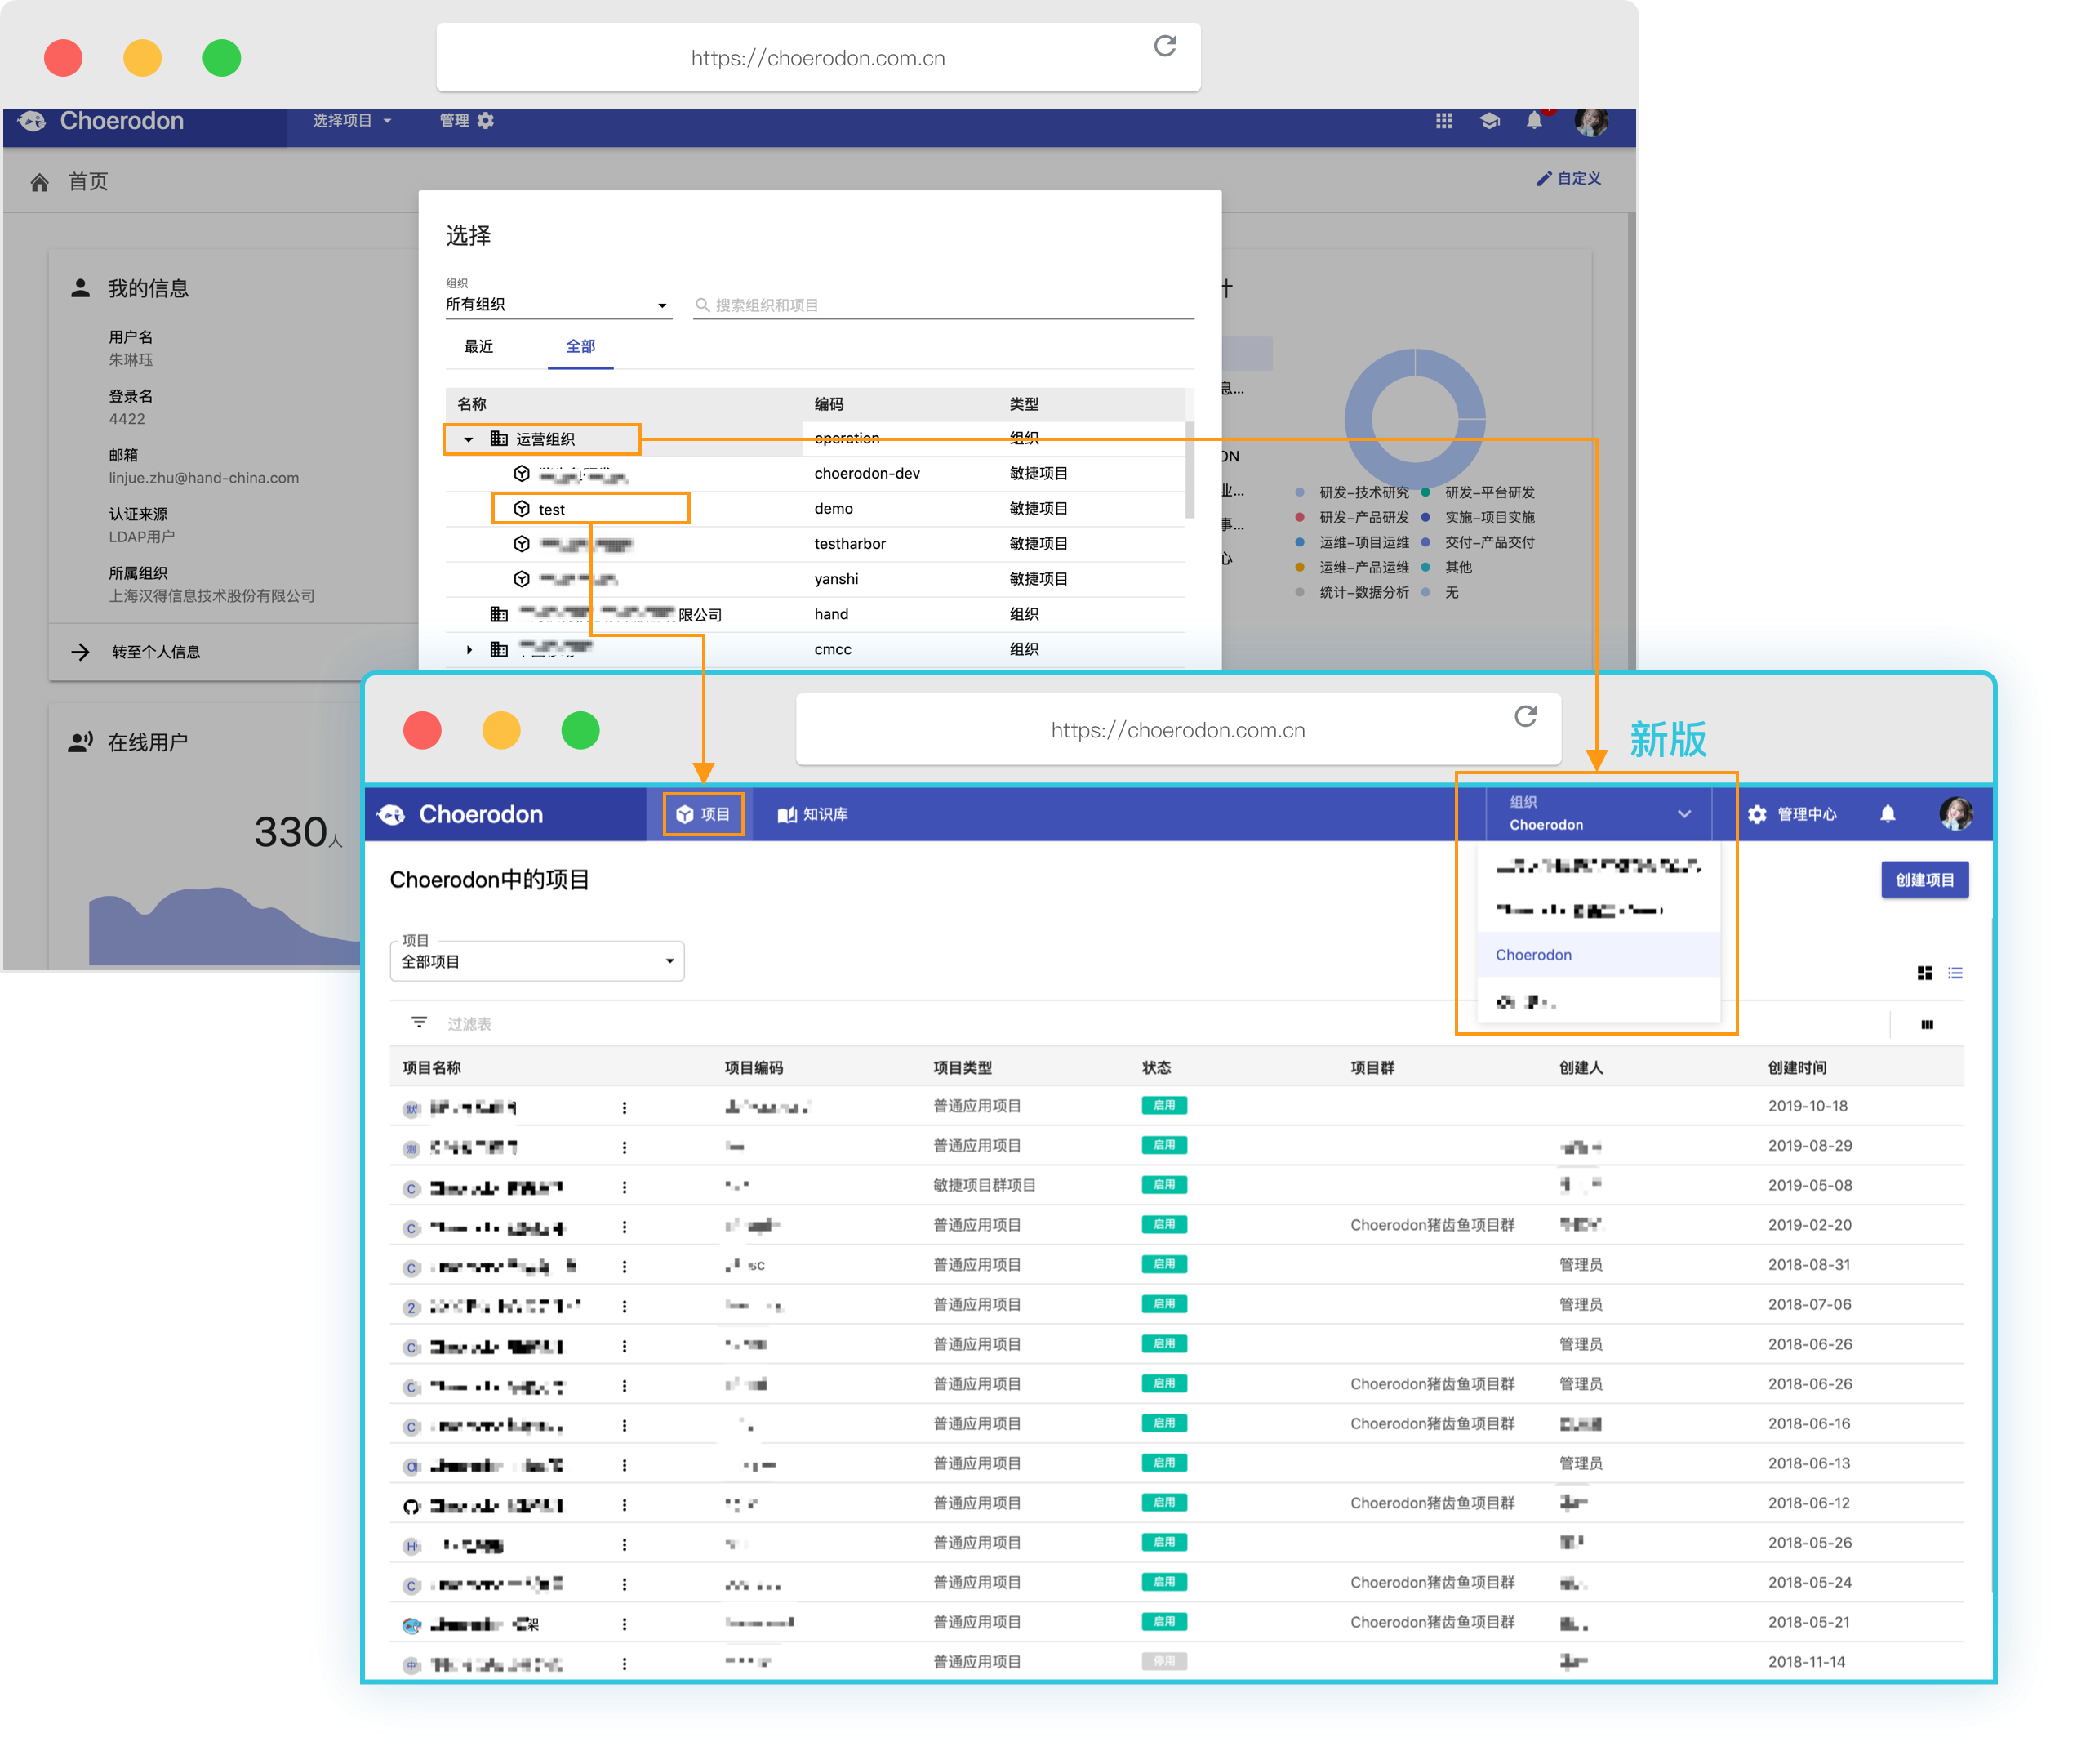2077x1764 pixels.
Task: Click project icon in testharbor row
Action: (522, 544)
